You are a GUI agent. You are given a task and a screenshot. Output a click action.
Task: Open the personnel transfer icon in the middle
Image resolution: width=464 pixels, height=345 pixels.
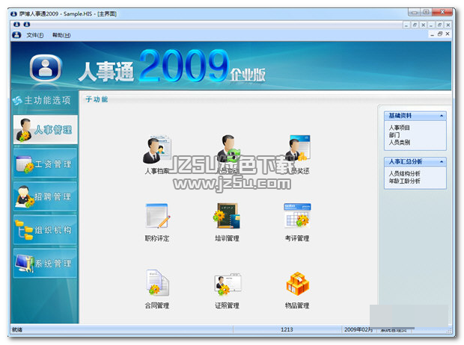pyautogui.click(x=228, y=150)
